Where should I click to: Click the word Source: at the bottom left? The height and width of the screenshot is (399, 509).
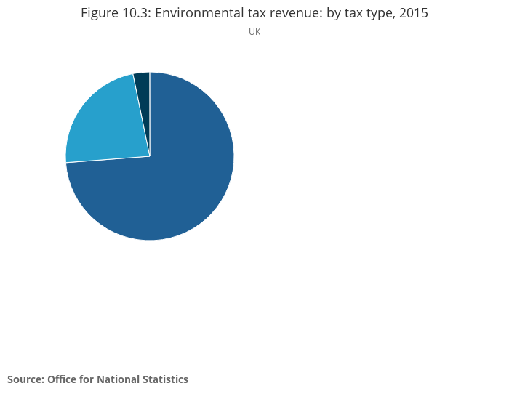25,379
